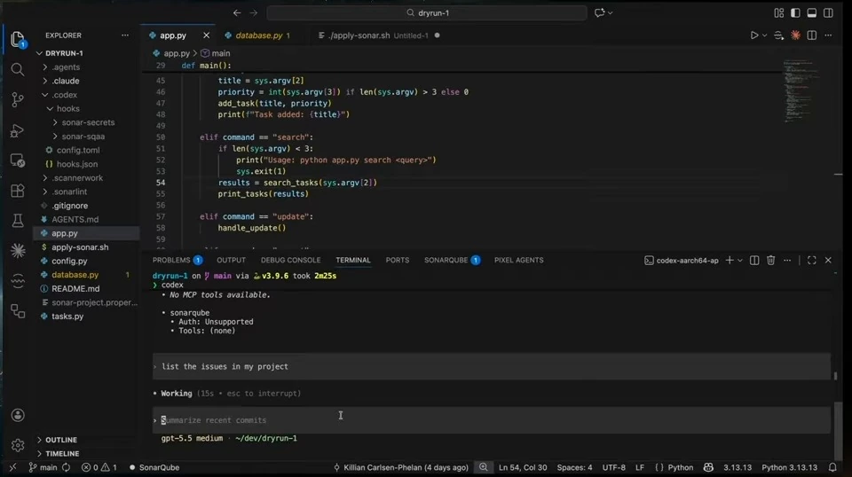Click the SonarQube status bar item
This screenshot has width=852, height=477.
[154, 467]
